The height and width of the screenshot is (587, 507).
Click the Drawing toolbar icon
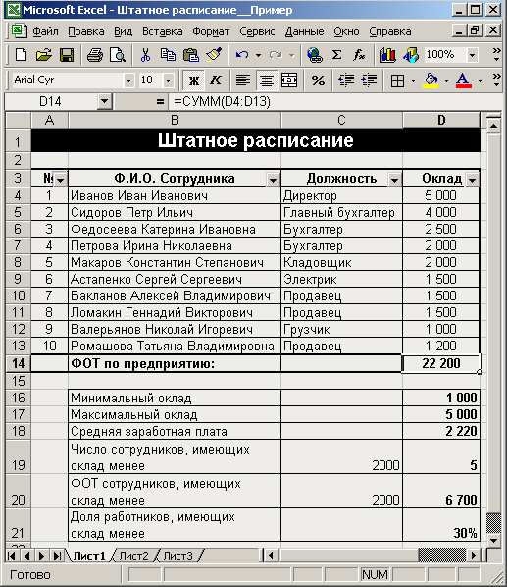pos(411,55)
